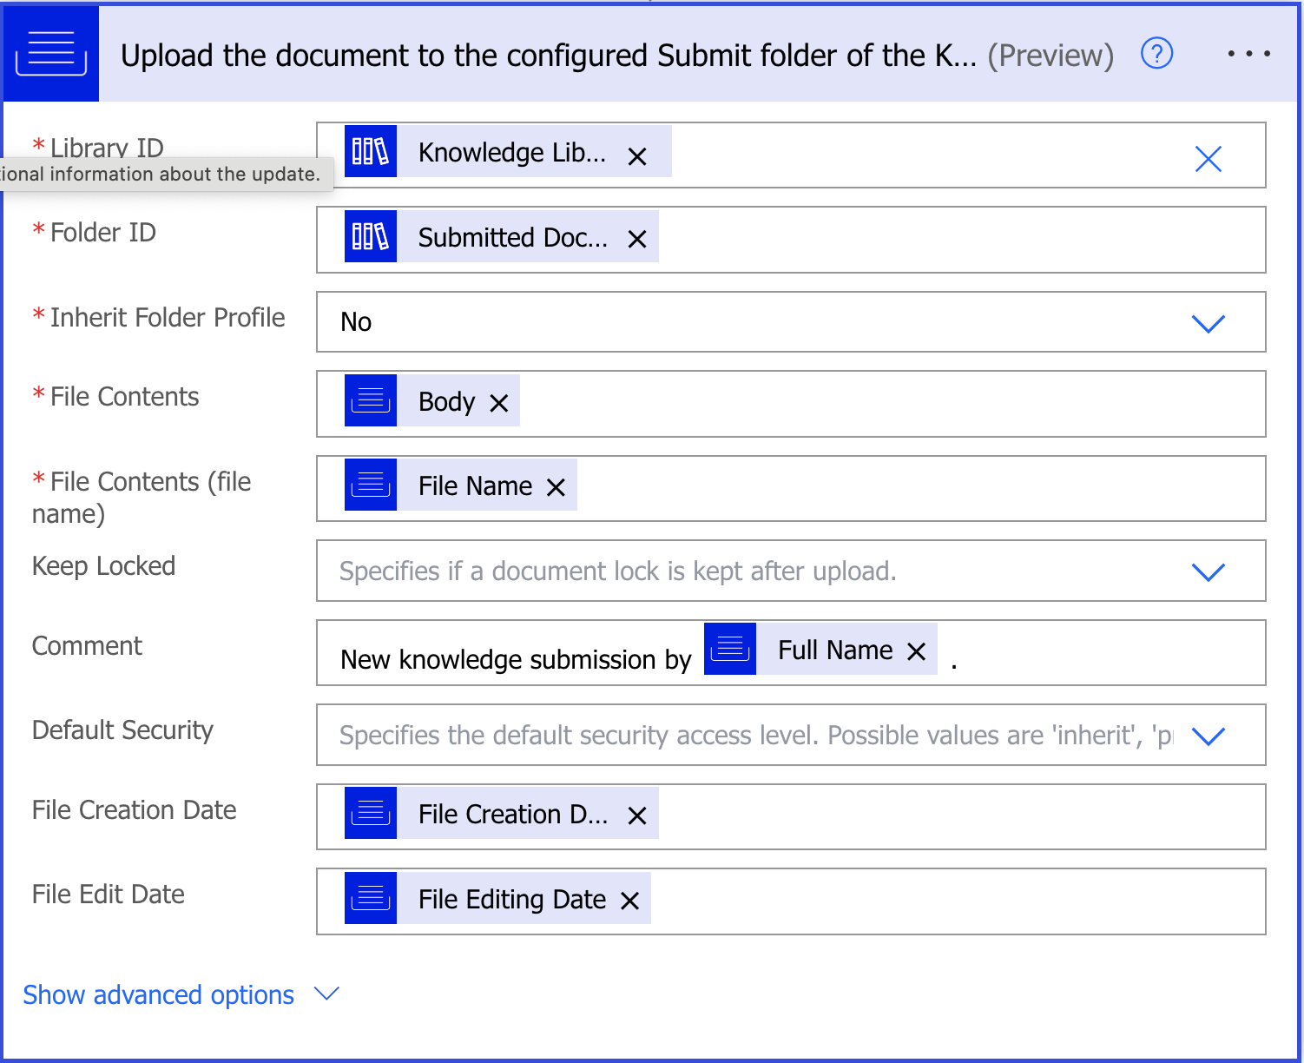Open the Default Security dropdown
Image resolution: width=1304 pixels, height=1063 pixels.
click(1208, 736)
